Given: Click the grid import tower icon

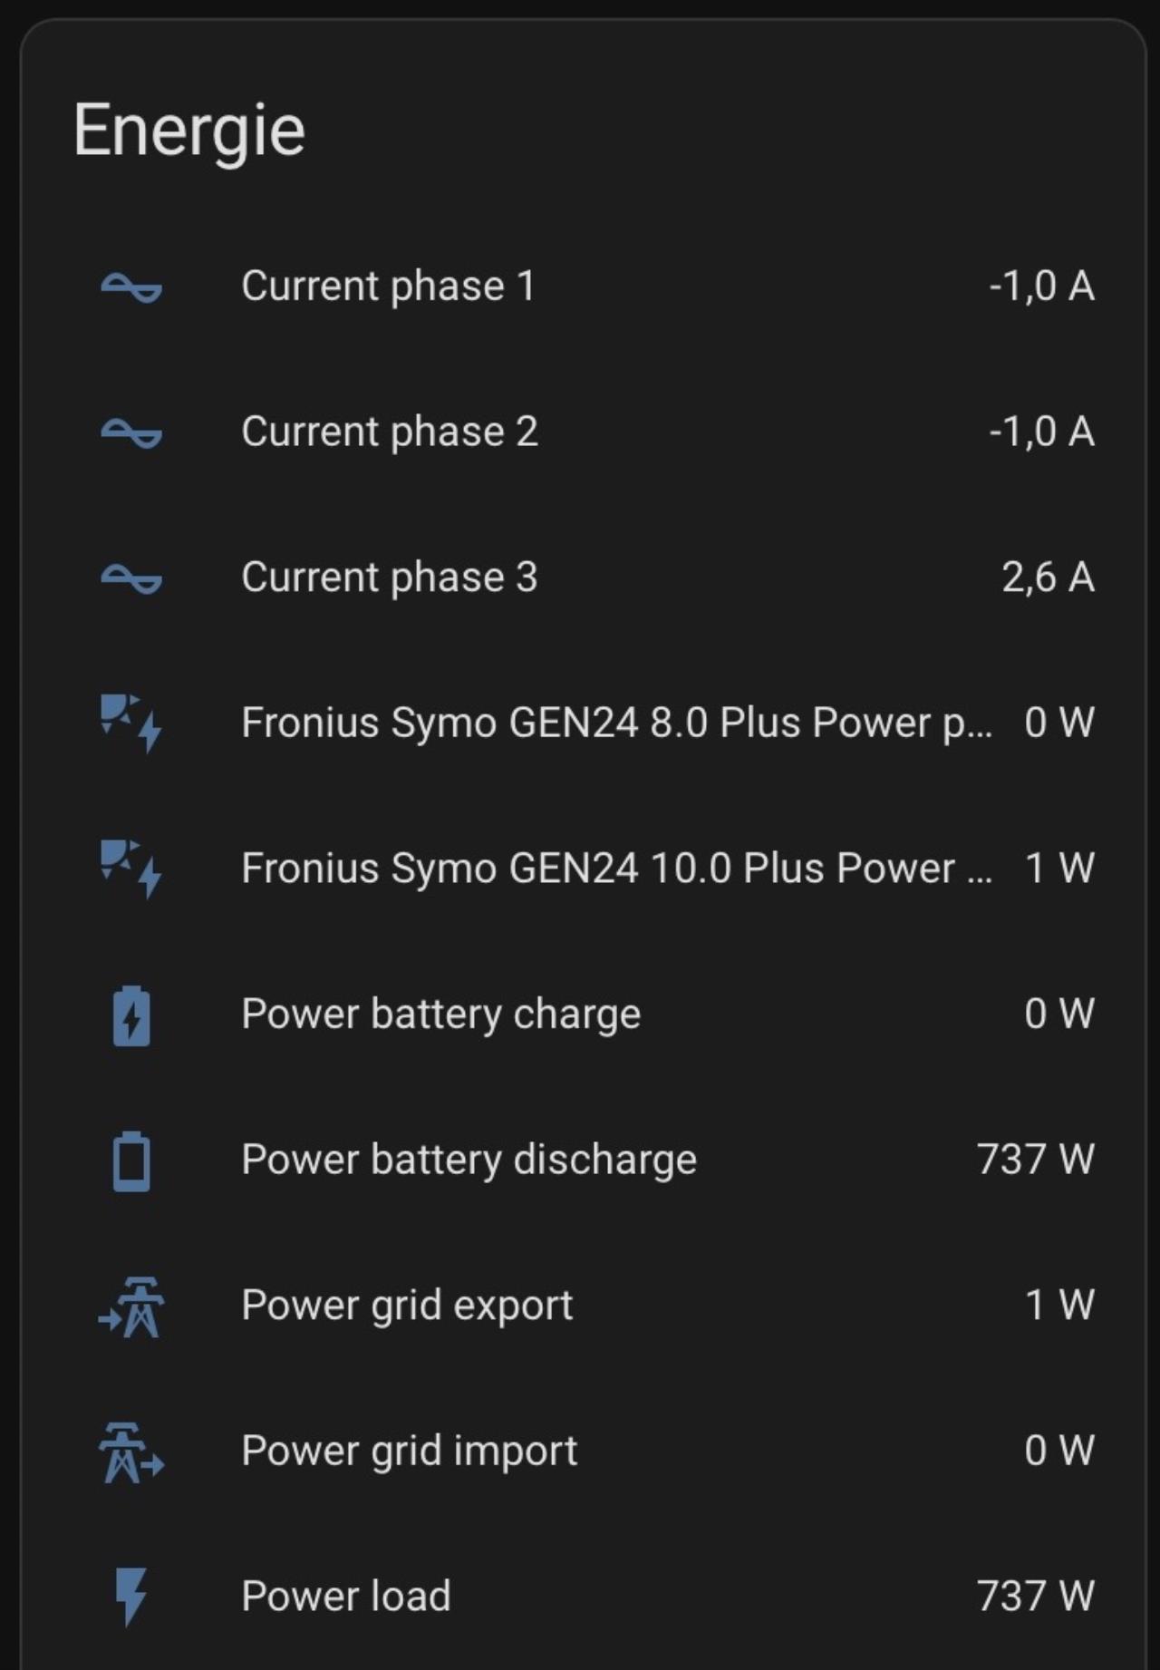Looking at the screenshot, I should pyautogui.click(x=131, y=1452).
